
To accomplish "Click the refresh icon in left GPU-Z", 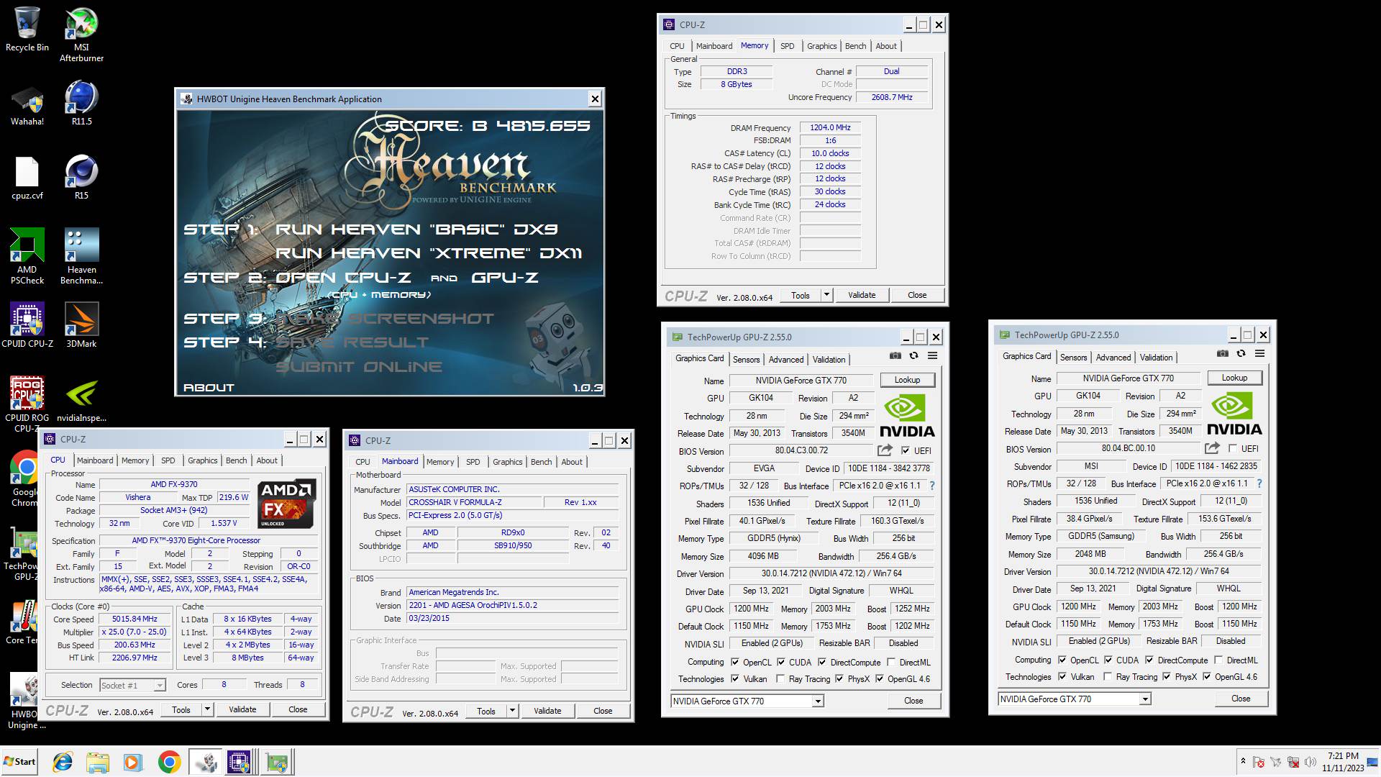I will [913, 355].
